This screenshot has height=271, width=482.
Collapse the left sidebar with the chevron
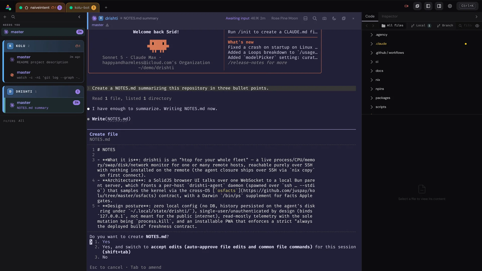[79, 17]
